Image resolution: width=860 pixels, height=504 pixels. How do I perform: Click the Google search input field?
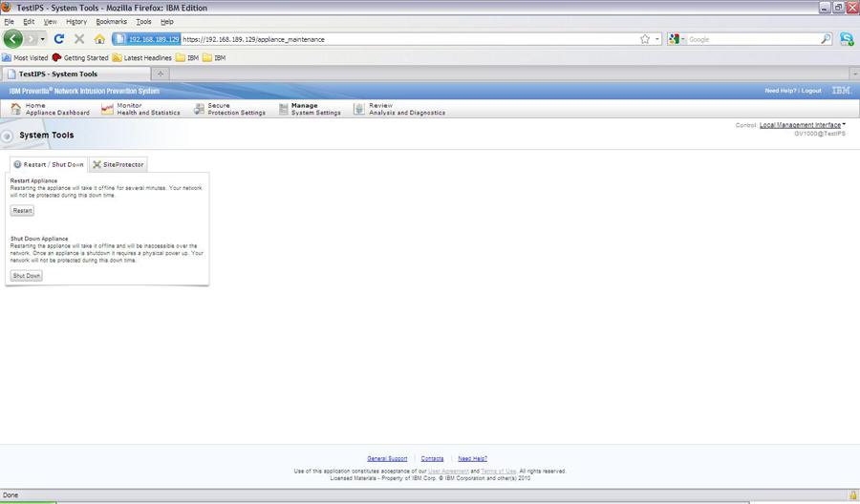(x=753, y=39)
